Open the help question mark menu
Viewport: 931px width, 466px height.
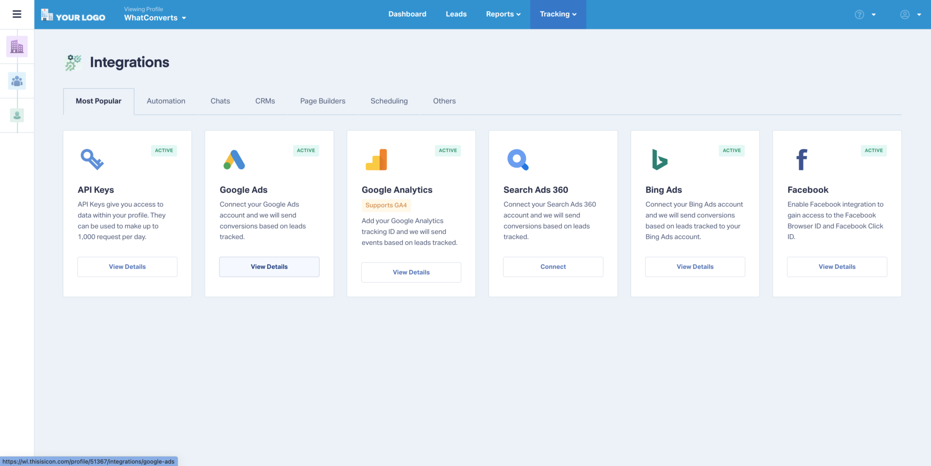(865, 15)
